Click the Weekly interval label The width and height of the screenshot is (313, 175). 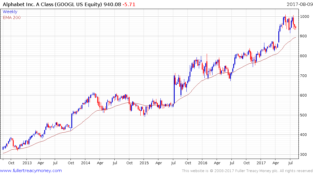(x=10, y=12)
